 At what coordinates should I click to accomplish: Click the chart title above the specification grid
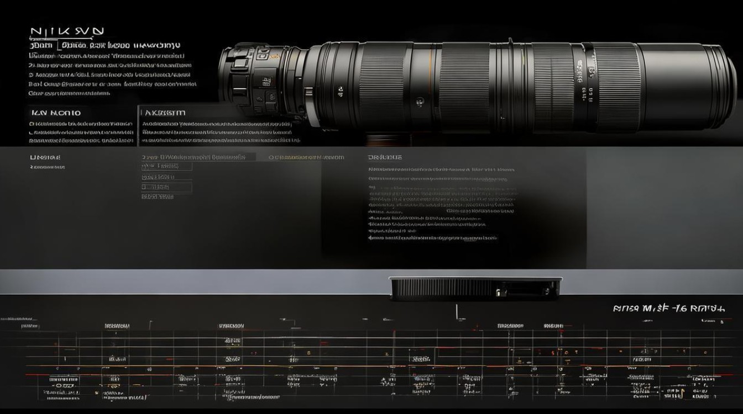pyautogui.click(x=668, y=308)
